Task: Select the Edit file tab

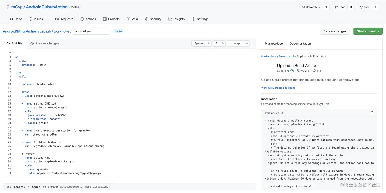Action: [14, 43]
